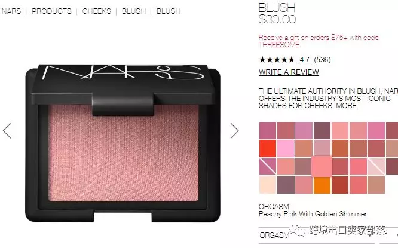Choose the dark plum swatch in top row

(x=322, y=130)
